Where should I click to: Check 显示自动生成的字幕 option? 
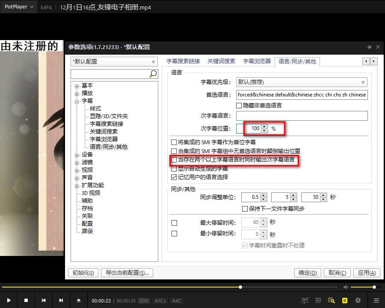coord(174,169)
